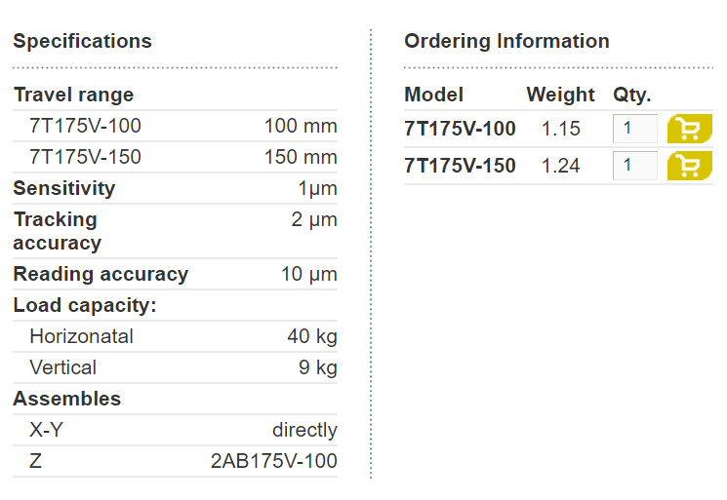Click the Load capacity label

tap(85, 305)
